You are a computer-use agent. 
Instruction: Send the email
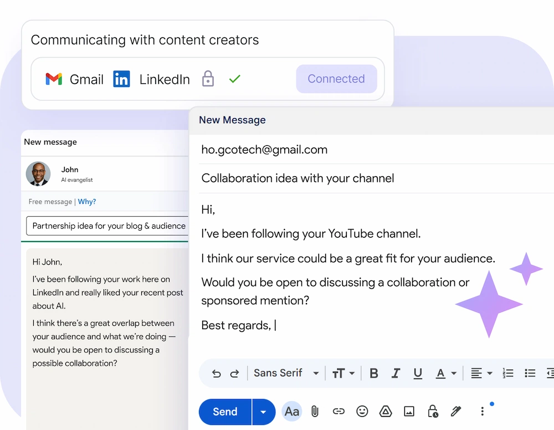click(225, 412)
